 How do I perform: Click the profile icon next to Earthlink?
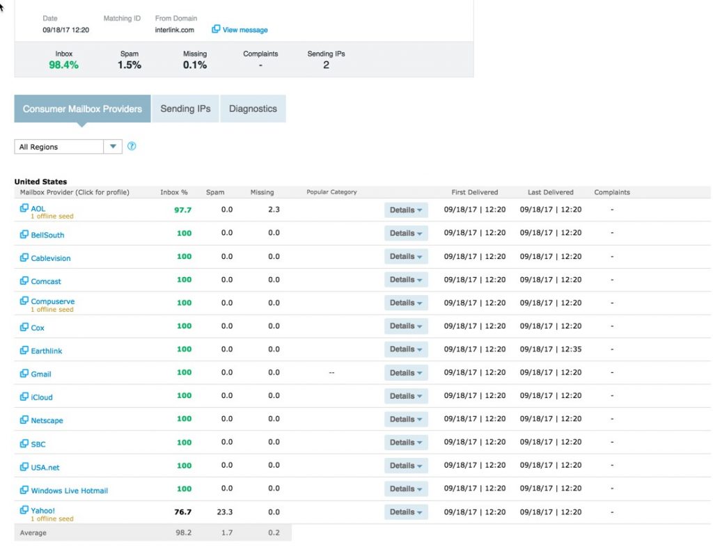24,350
